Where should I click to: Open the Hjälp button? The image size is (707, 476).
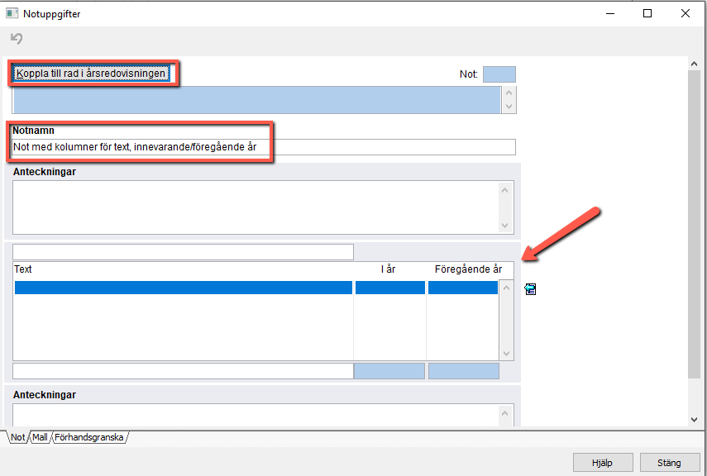tap(602, 463)
